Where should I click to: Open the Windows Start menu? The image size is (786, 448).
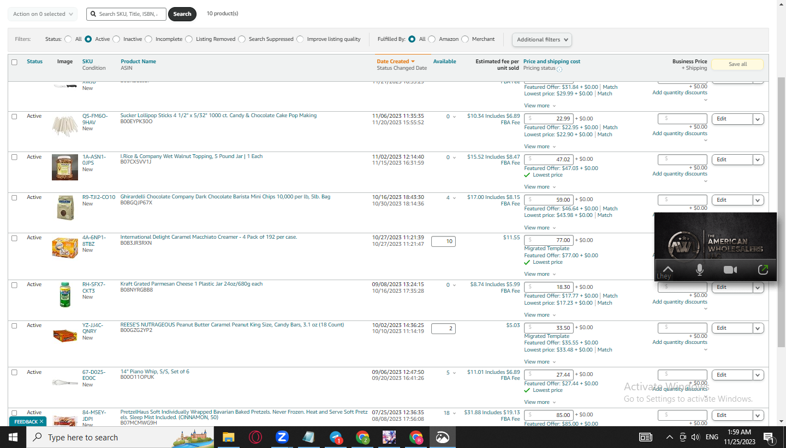tap(13, 437)
